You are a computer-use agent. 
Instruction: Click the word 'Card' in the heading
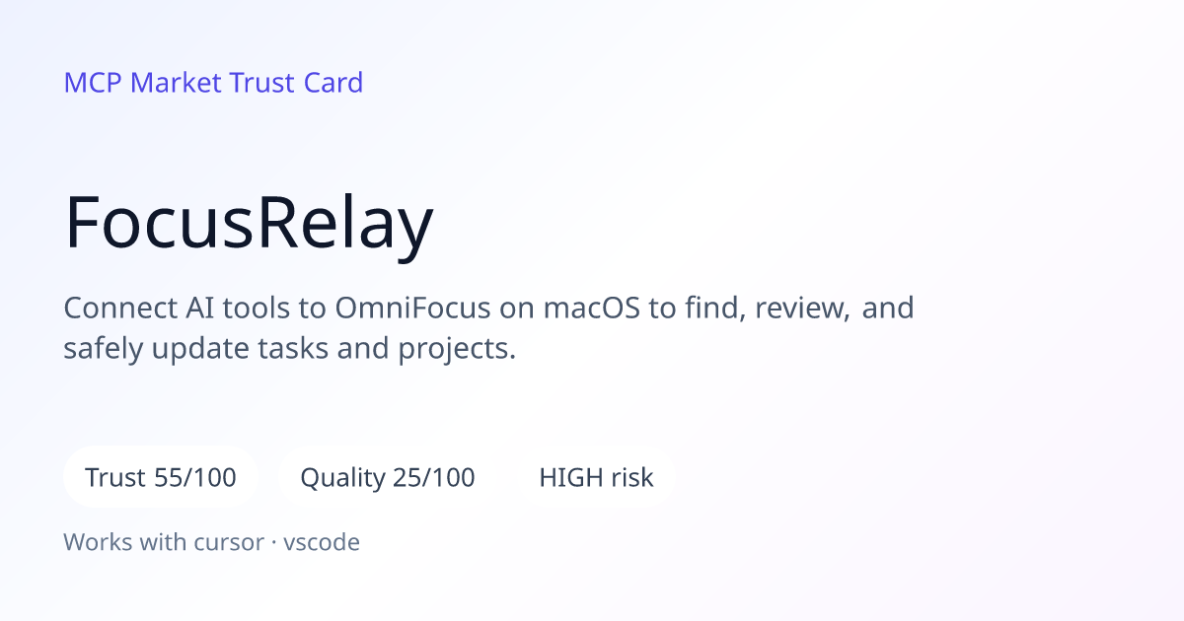click(333, 83)
